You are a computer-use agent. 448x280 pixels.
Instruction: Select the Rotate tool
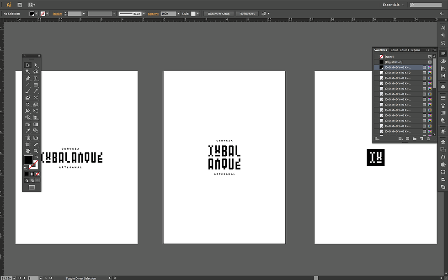[28, 105]
